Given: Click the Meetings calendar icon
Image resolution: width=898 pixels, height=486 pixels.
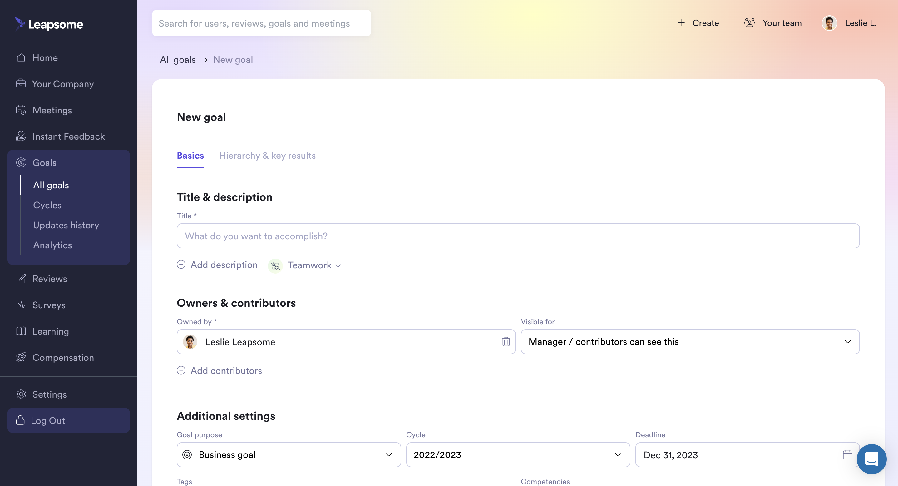Looking at the screenshot, I should pyautogui.click(x=21, y=110).
